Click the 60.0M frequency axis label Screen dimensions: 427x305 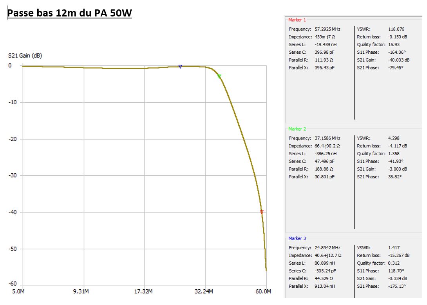[263, 291]
